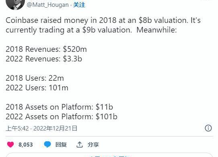Open the 上午5:42 · 2022年12月21日 timestamp
This screenshot has height=157, width=218.
pos(41,128)
